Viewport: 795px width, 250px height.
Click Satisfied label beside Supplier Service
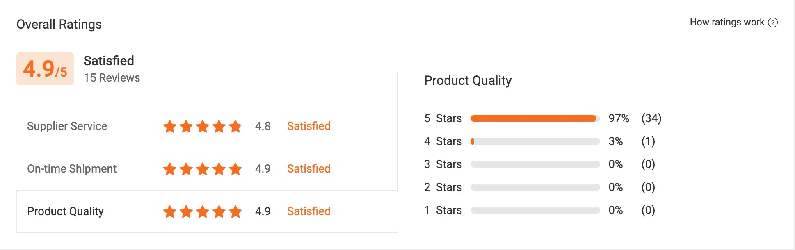click(x=308, y=126)
